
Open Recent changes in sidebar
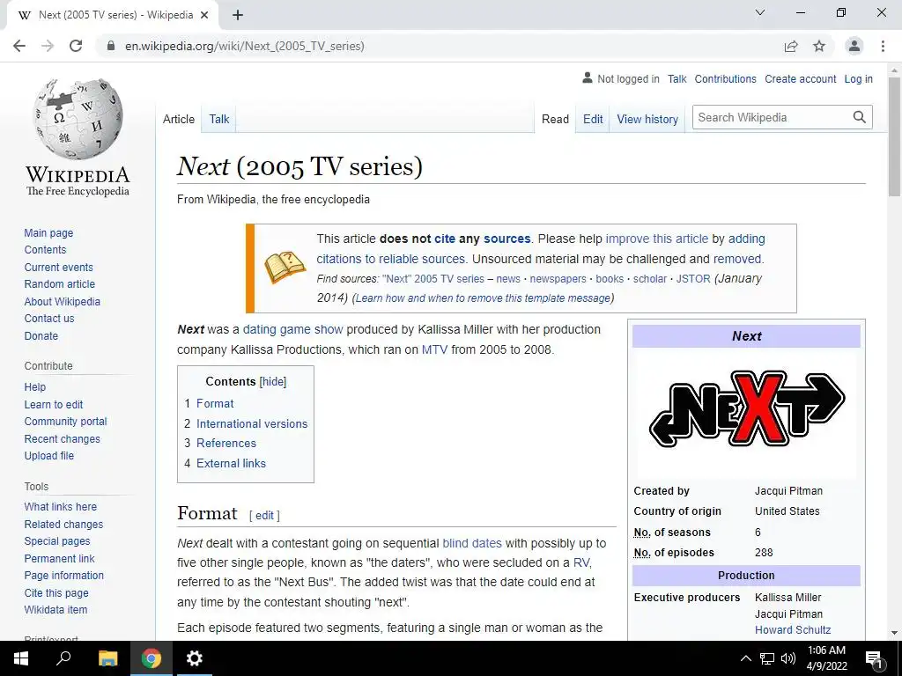tap(63, 438)
